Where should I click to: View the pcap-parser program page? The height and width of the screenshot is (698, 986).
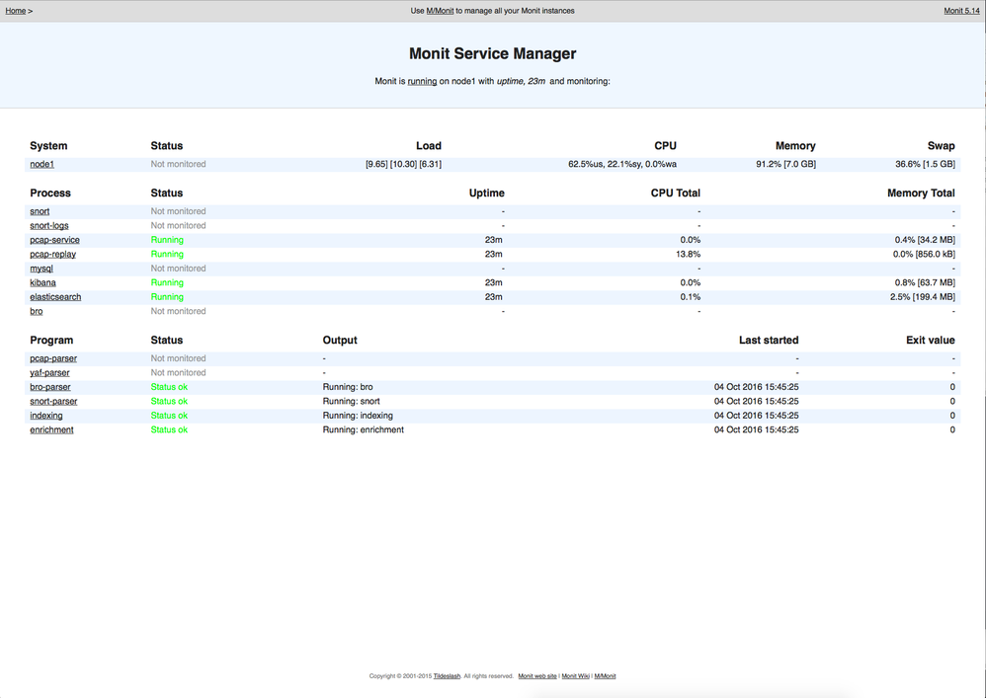click(x=51, y=358)
